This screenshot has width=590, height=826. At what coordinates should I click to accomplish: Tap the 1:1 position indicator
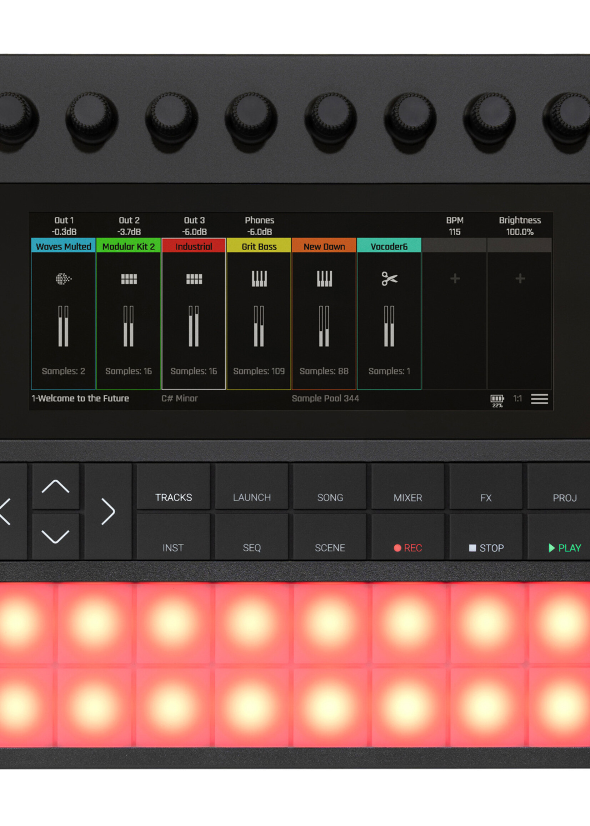pos(518,399)
